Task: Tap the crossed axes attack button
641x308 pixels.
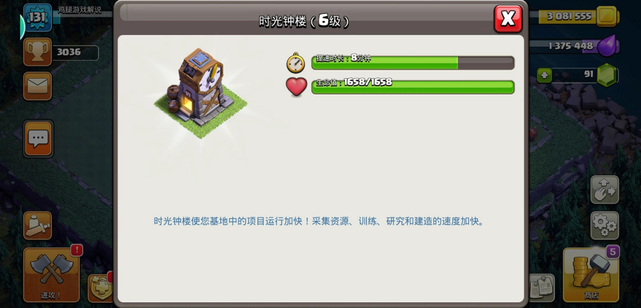Action: point(51,275)
